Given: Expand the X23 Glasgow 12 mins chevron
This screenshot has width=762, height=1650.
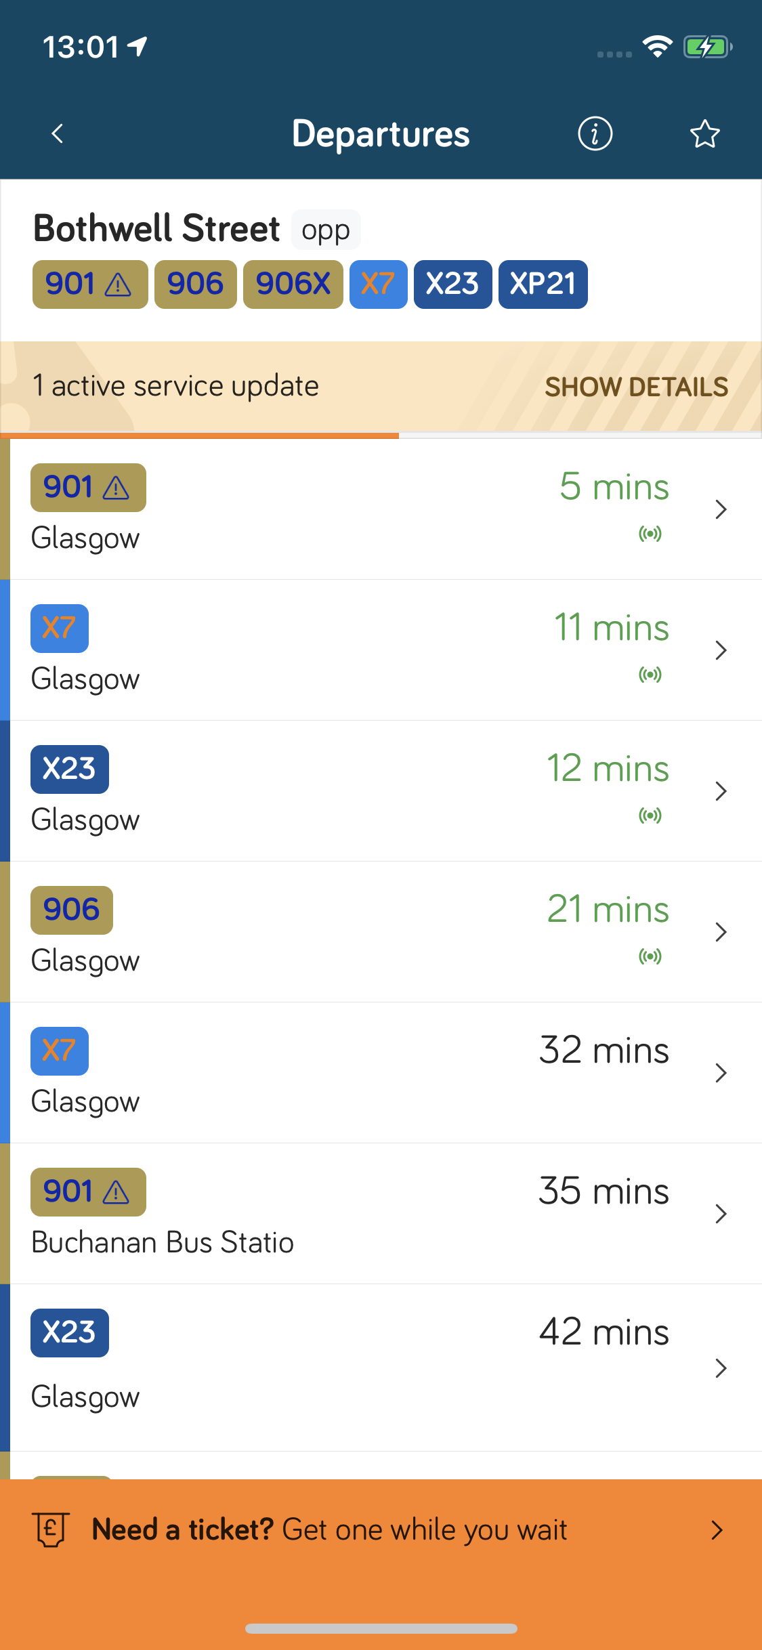Looking at the screenshot, I should pos(721,791).
